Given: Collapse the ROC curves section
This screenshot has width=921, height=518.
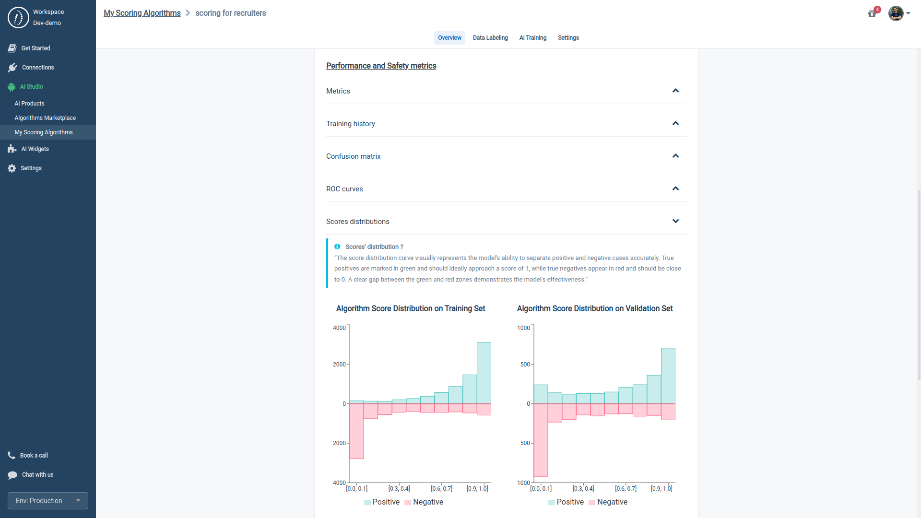Looking at the screenshot, I should (675, 188).
